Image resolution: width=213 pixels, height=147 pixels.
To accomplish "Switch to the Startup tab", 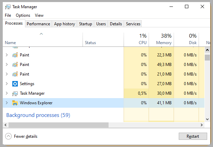I will (x=86, y=24).
